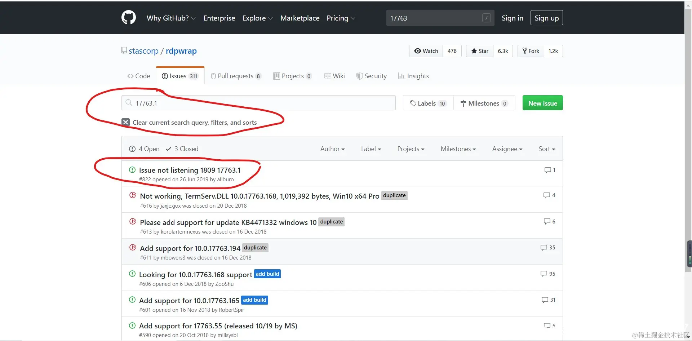
Task: Click the GitHub octocat logo
Action: [129, 18]
